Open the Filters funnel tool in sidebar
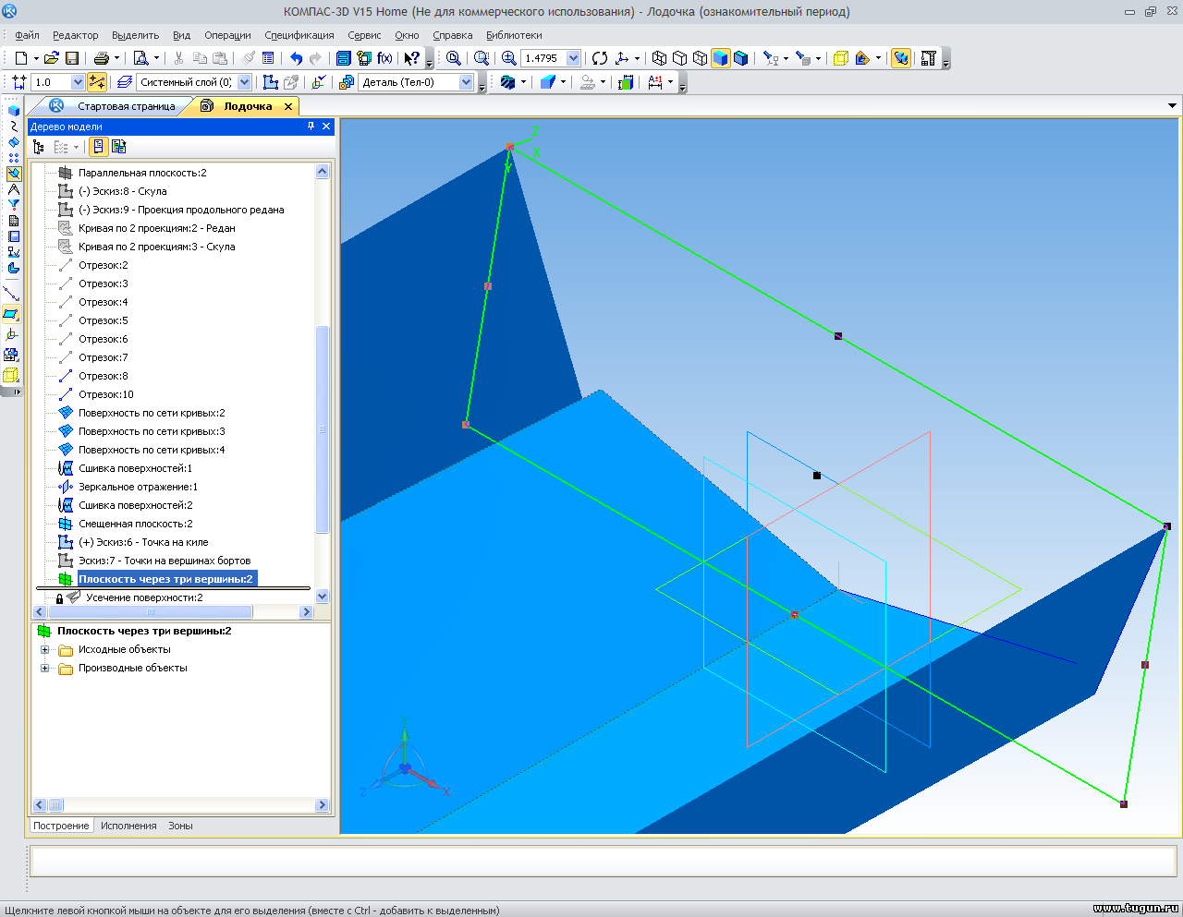Screen dimensions: 1183x917 13,205
